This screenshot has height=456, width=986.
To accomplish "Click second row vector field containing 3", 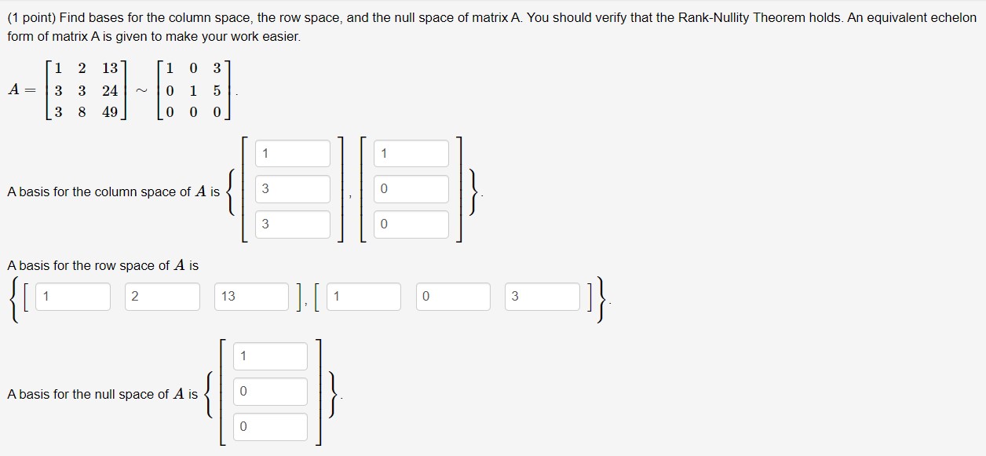I will (542, 297).
